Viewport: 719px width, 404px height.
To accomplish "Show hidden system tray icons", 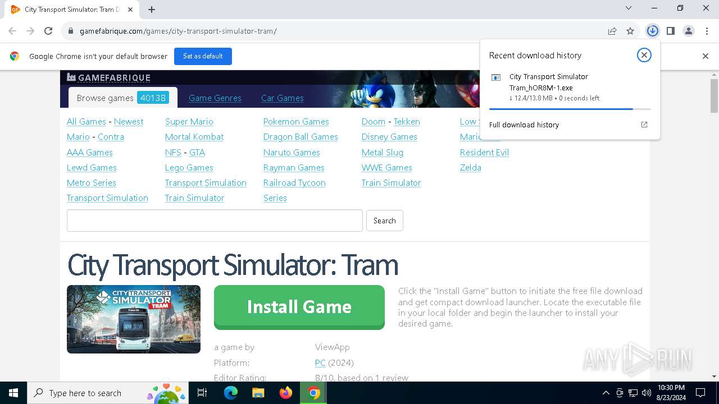I will pos(606,393).
